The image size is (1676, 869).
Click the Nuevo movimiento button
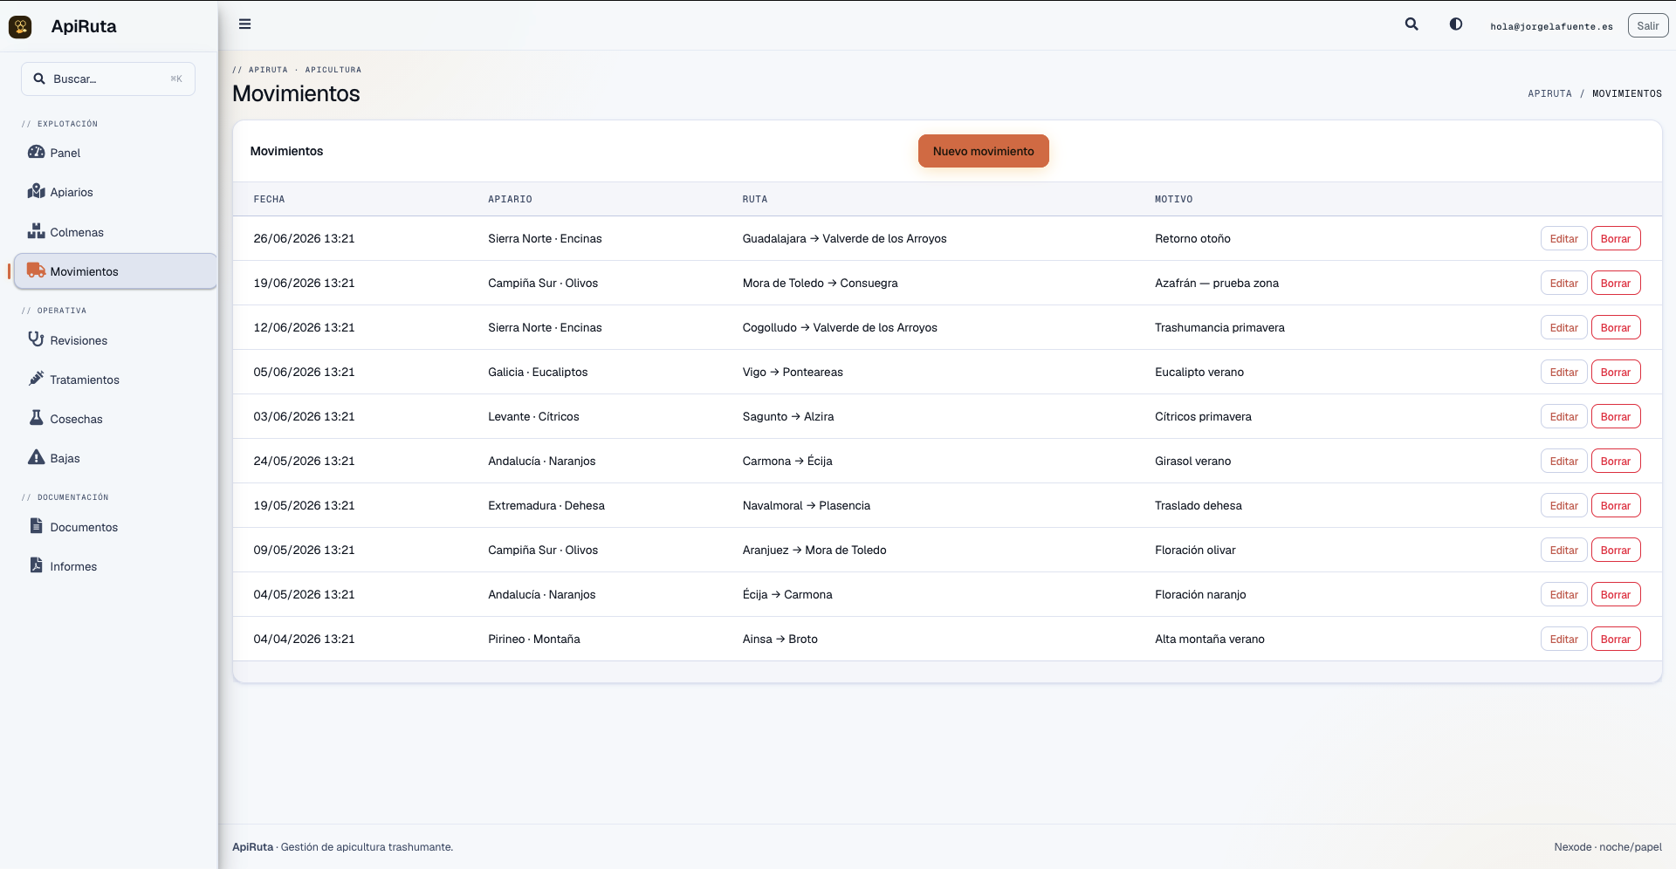[983, 151]
